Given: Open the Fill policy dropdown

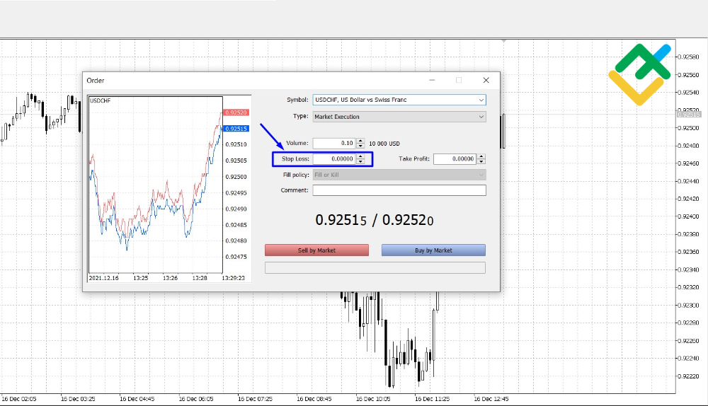Looking at the screenshot, I should pos(399,175).
